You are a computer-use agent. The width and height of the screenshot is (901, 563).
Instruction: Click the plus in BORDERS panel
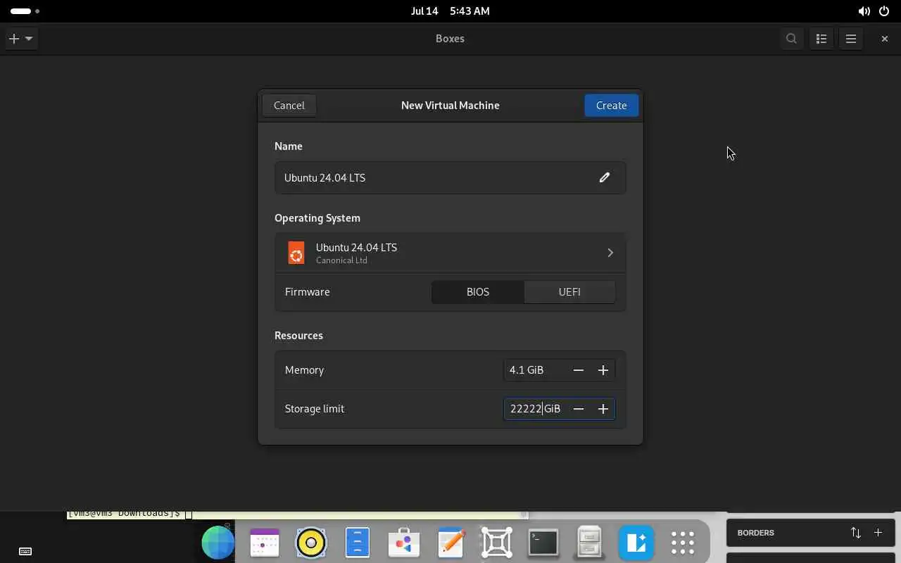click(878, 533)
